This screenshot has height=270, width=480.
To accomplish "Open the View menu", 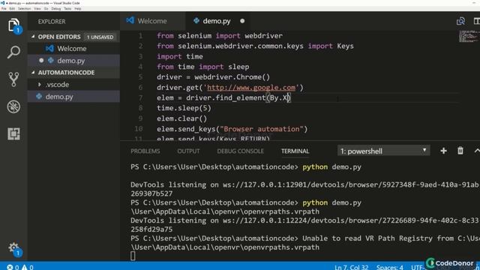I will coord(37,8).
